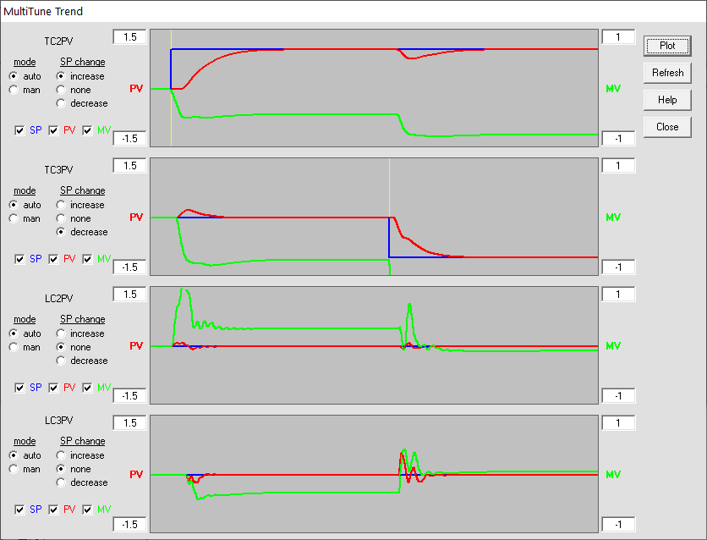
Task: Uncheck the TC2PV SP trace checkbox
Action: [19, 130]
